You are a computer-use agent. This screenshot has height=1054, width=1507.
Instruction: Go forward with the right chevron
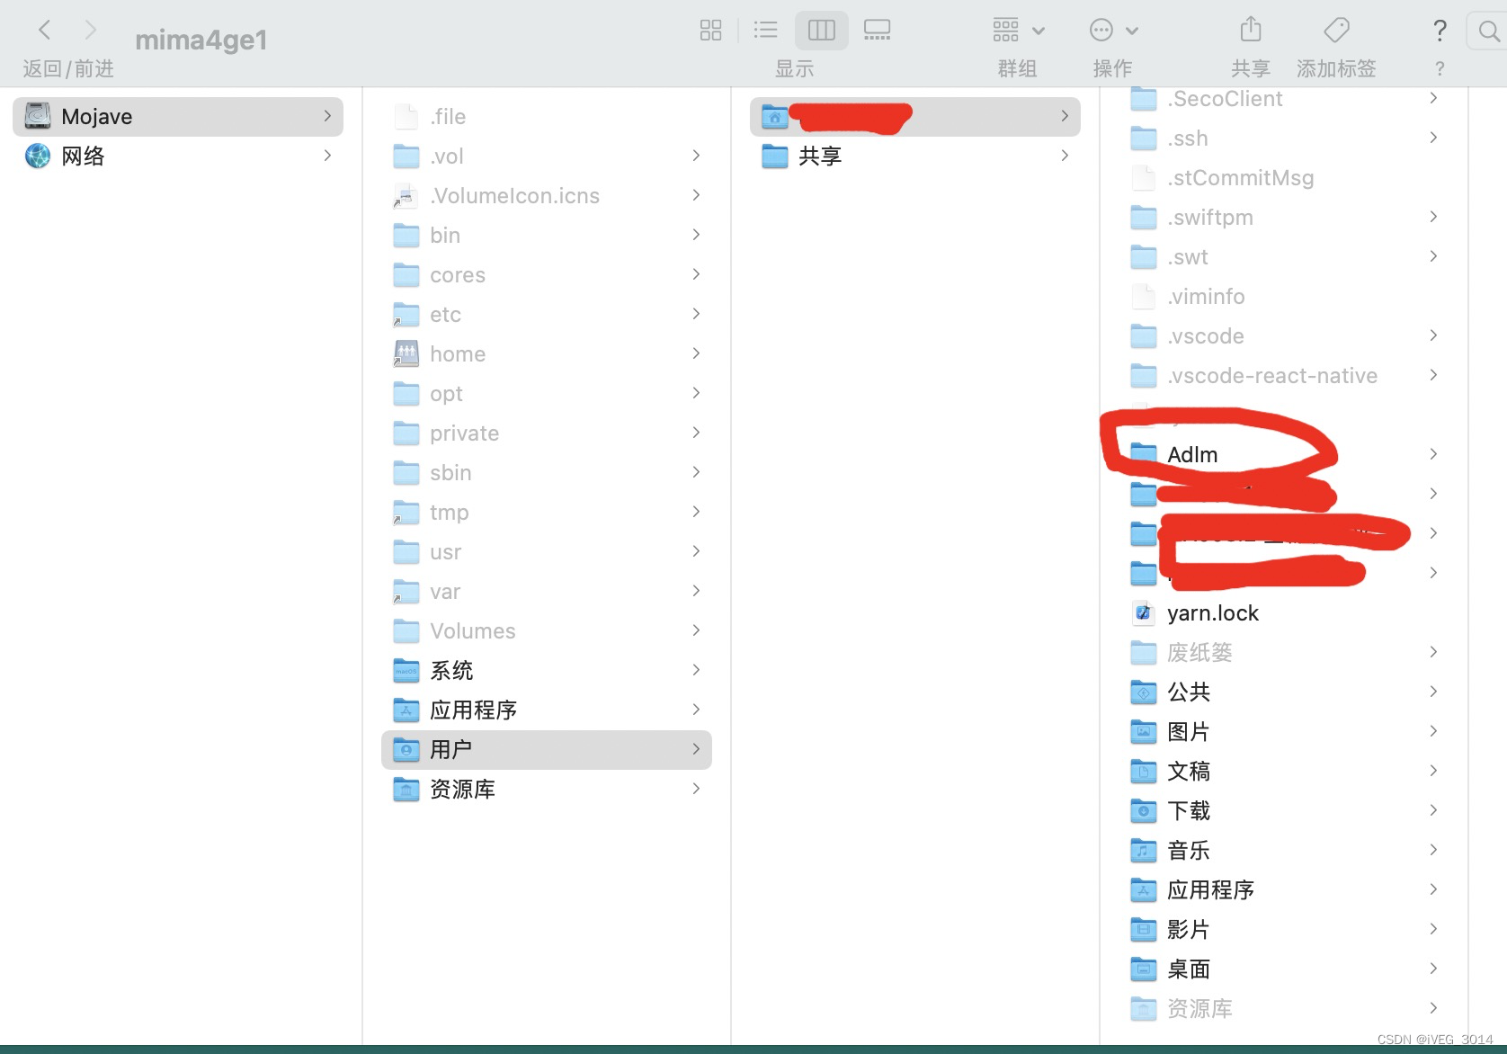[90, 31]
